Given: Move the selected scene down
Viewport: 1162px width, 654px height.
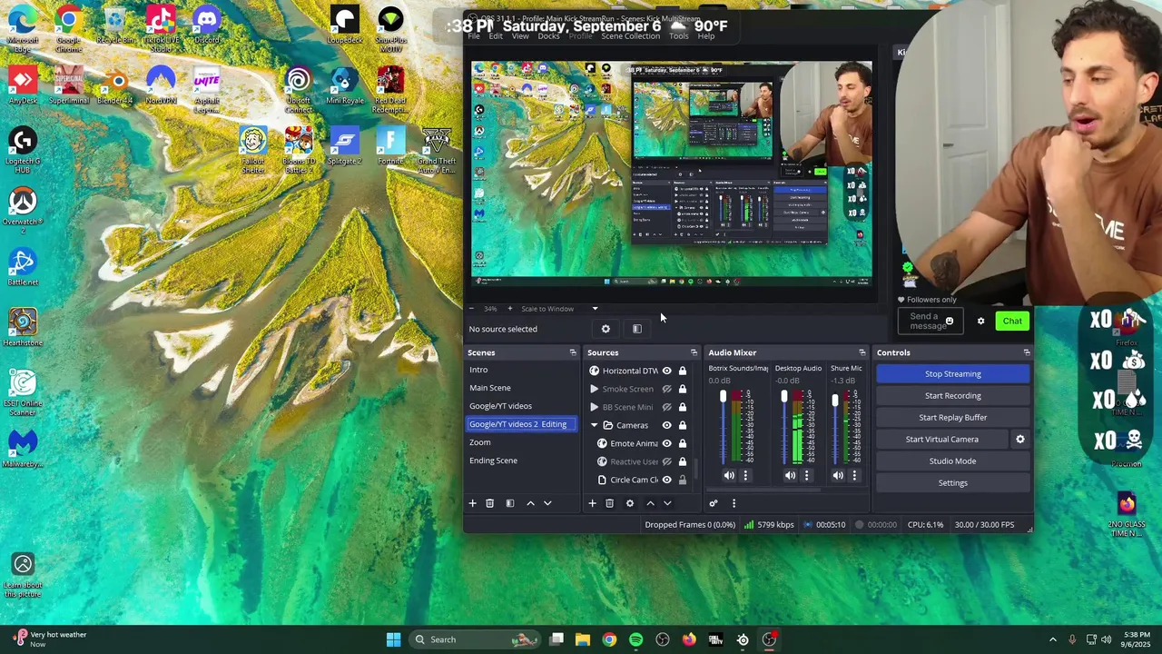Looking at the screenshot, I should coord(547,503).
